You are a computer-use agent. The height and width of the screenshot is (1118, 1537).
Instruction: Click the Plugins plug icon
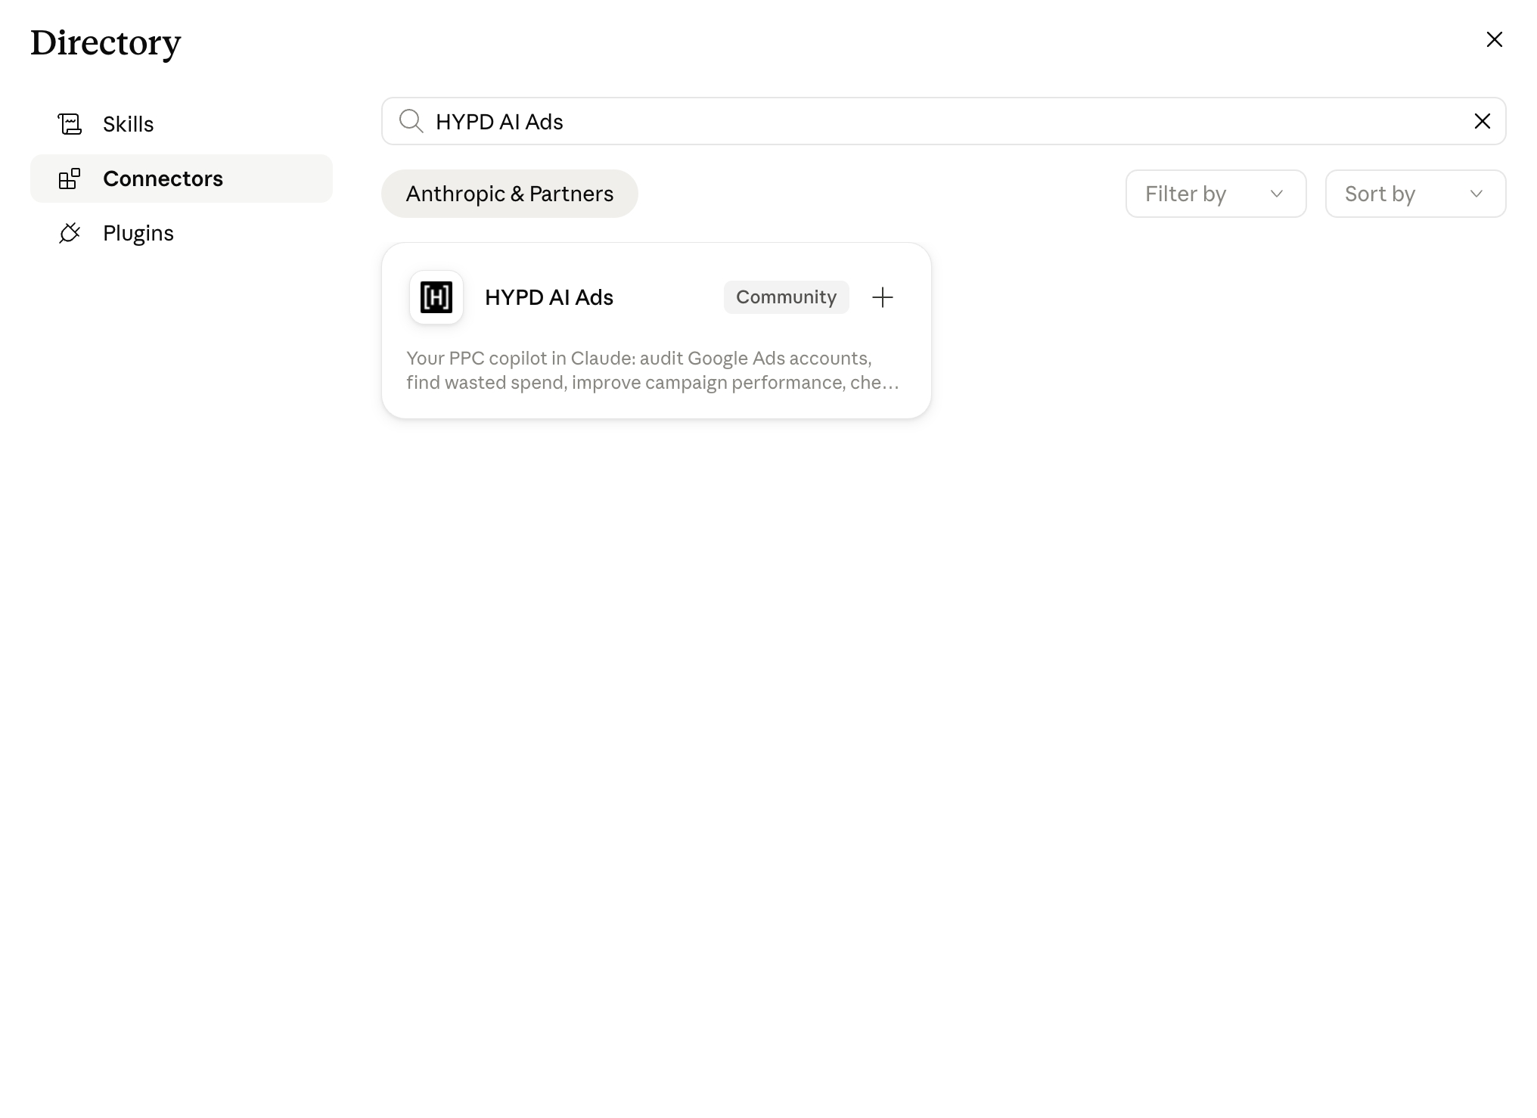pyautogui.click(x=70, y=233)
